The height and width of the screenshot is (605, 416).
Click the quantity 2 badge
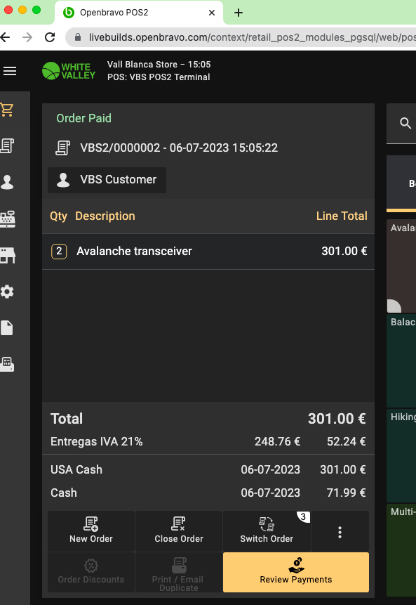point(59,251)
